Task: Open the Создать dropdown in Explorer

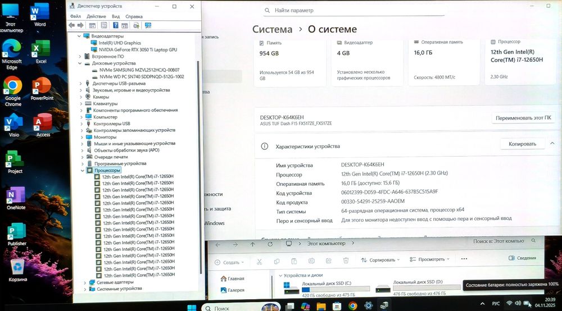Action: point(229,262)
